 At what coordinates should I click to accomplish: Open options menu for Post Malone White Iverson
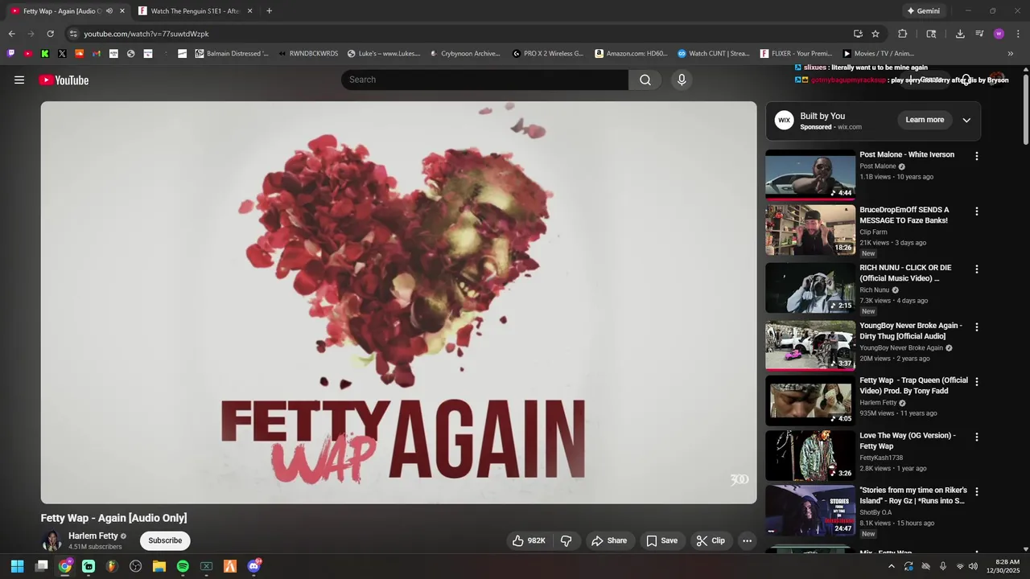pyautogui.click(x=977, y=156)
